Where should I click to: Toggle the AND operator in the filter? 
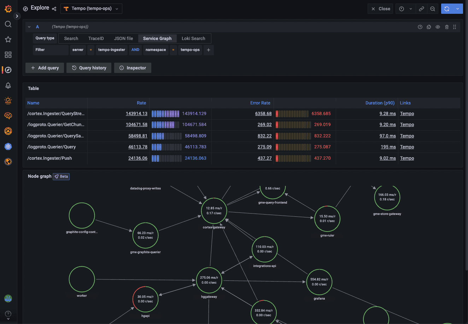pos(135,50)
